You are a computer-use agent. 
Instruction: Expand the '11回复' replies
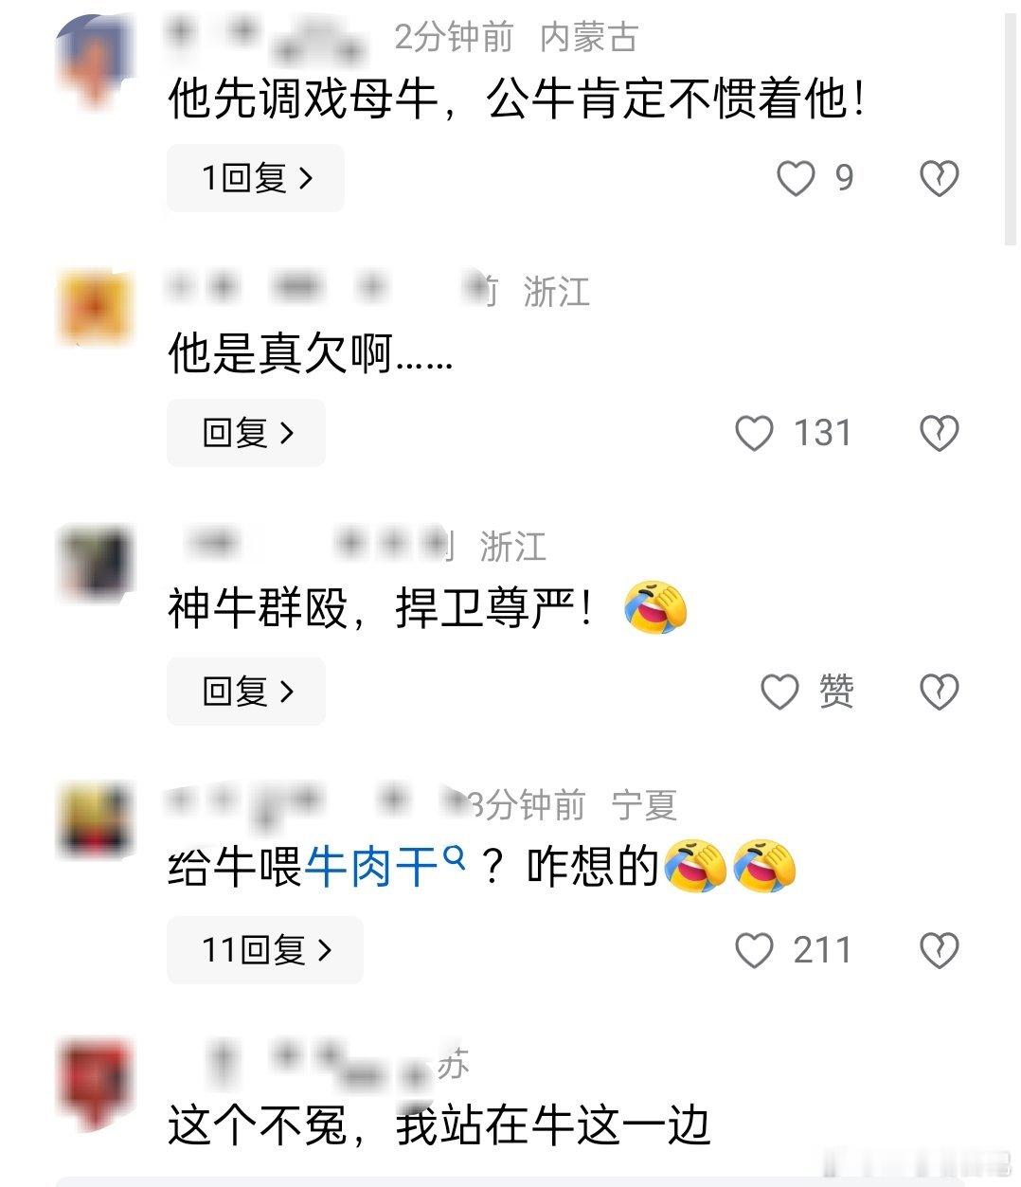click(265, 950)
